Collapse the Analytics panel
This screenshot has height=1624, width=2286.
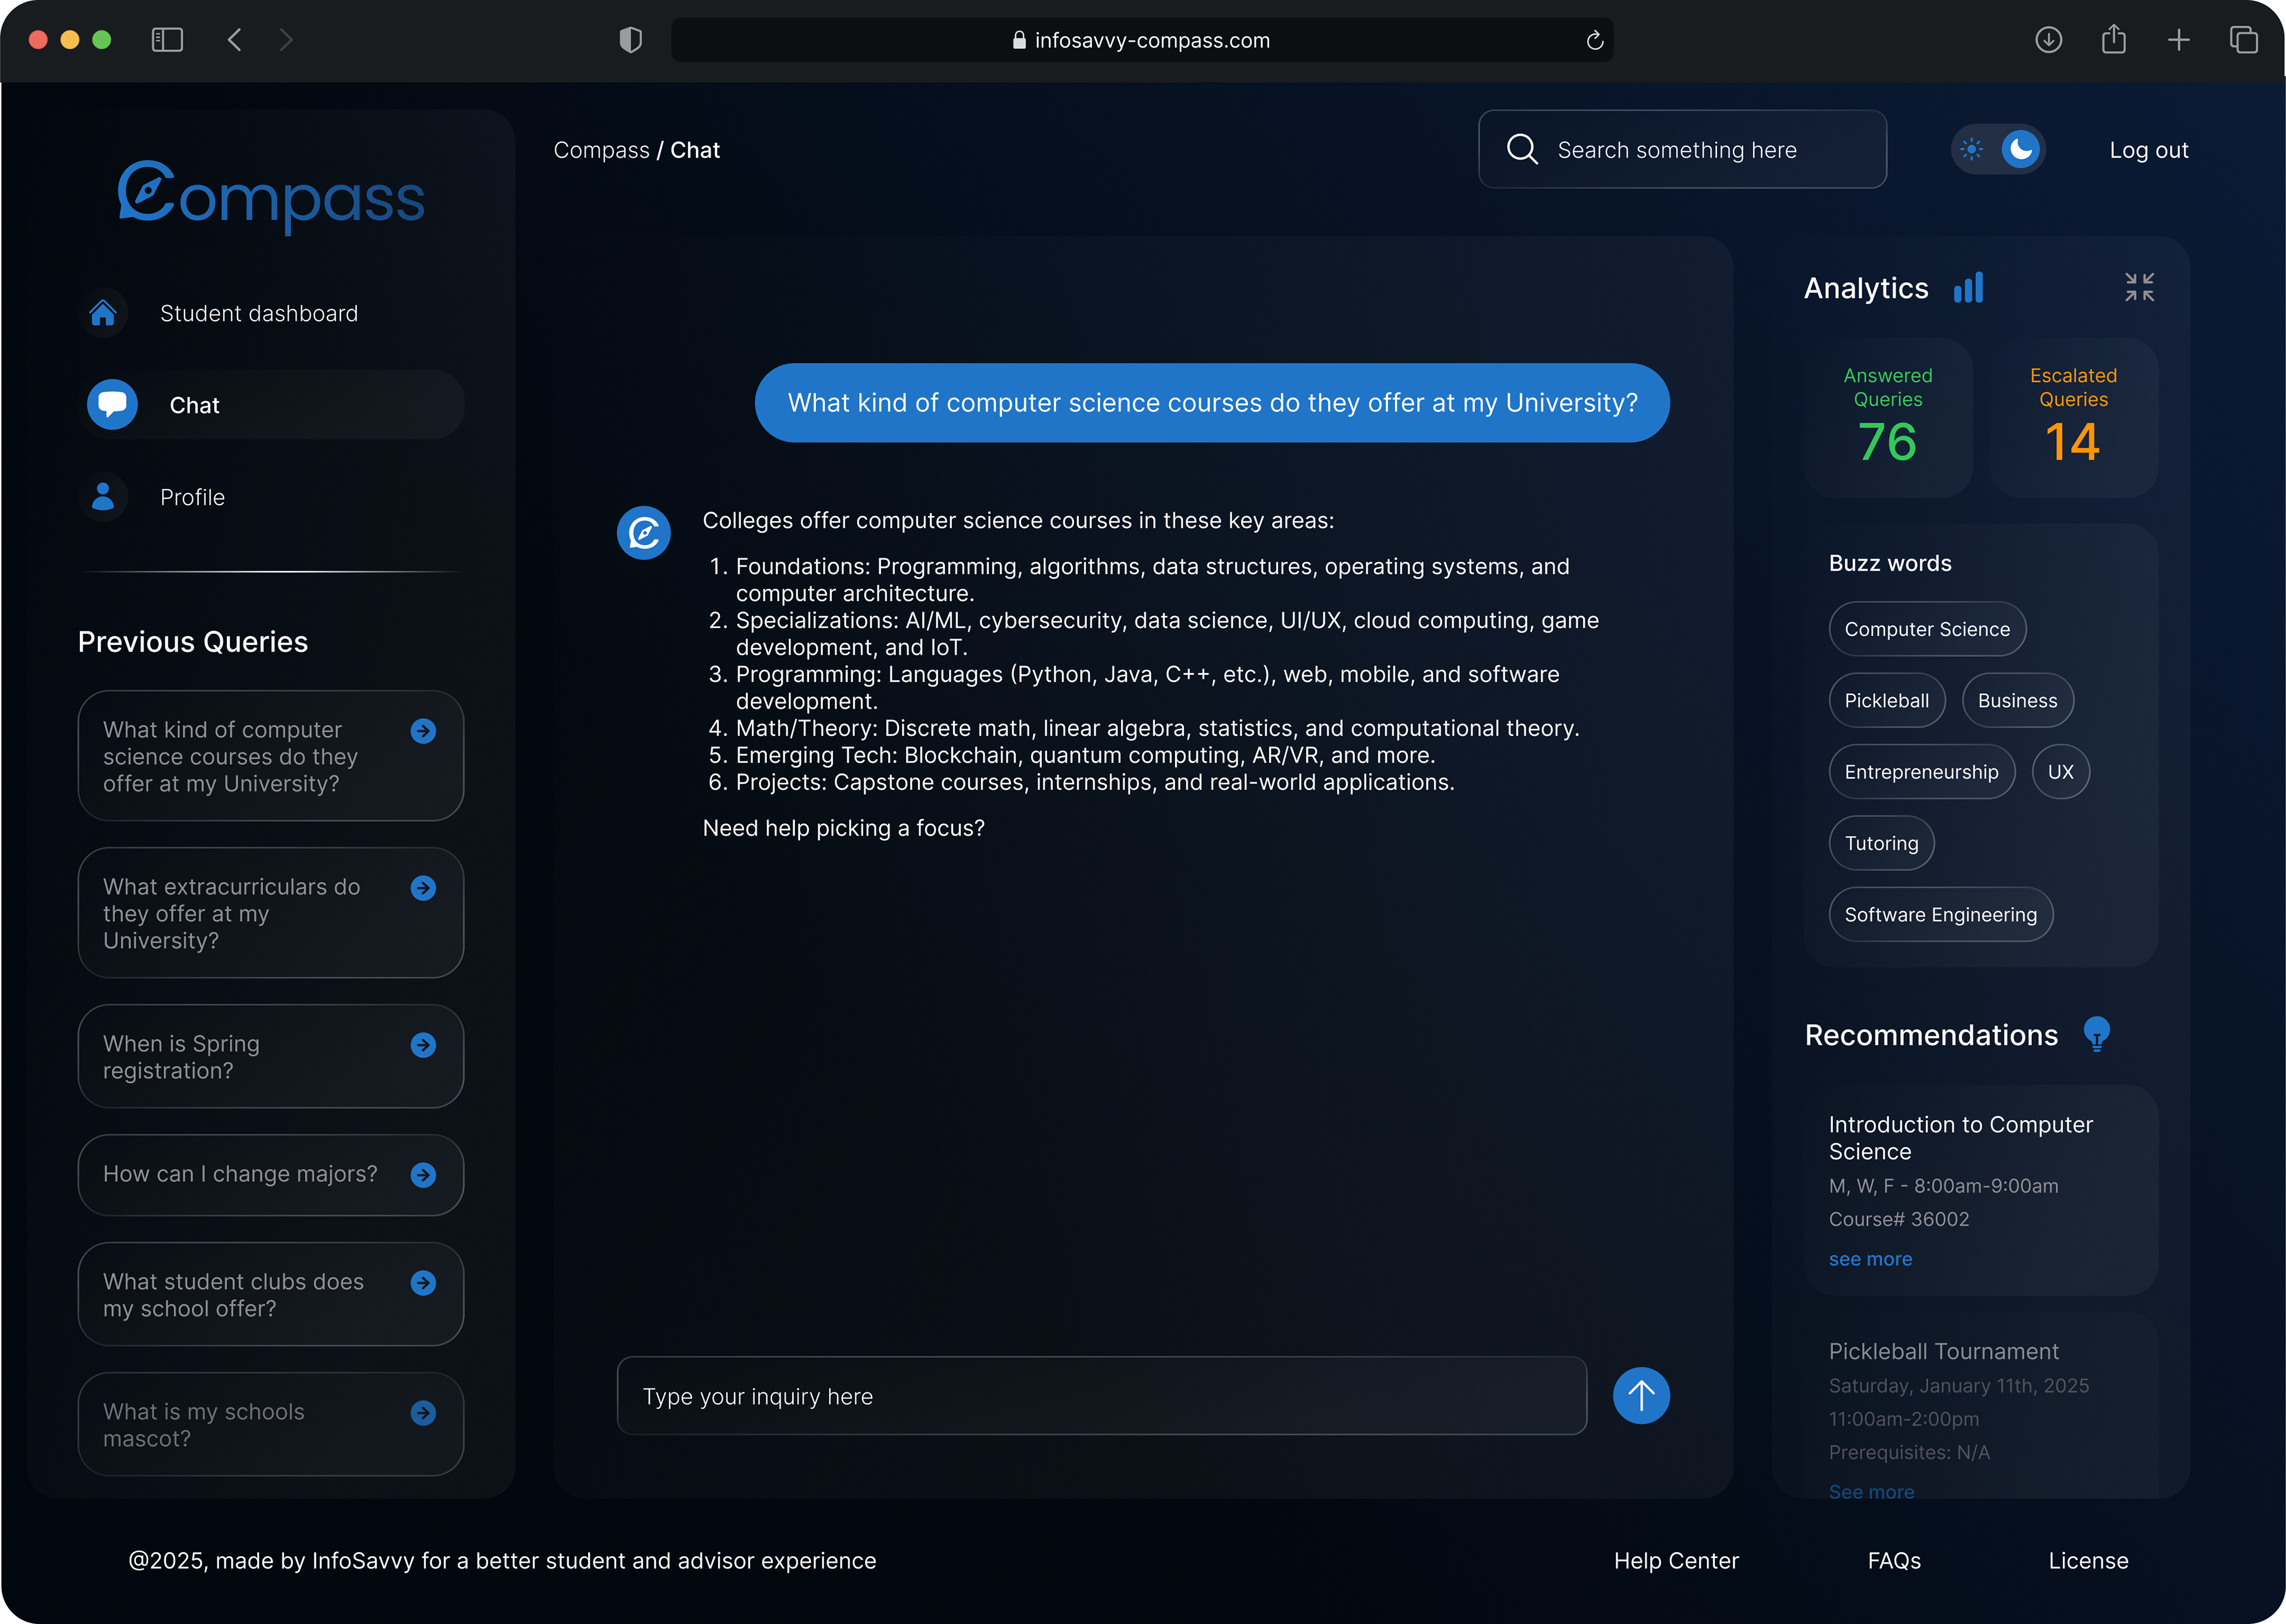click(2139, 288)
